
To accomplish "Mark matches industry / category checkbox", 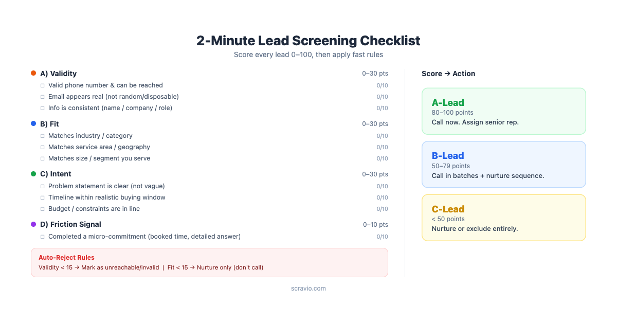I will pyautogui.click(x=43, y=136).
